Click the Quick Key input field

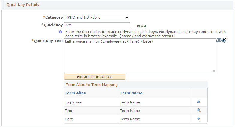97,25
